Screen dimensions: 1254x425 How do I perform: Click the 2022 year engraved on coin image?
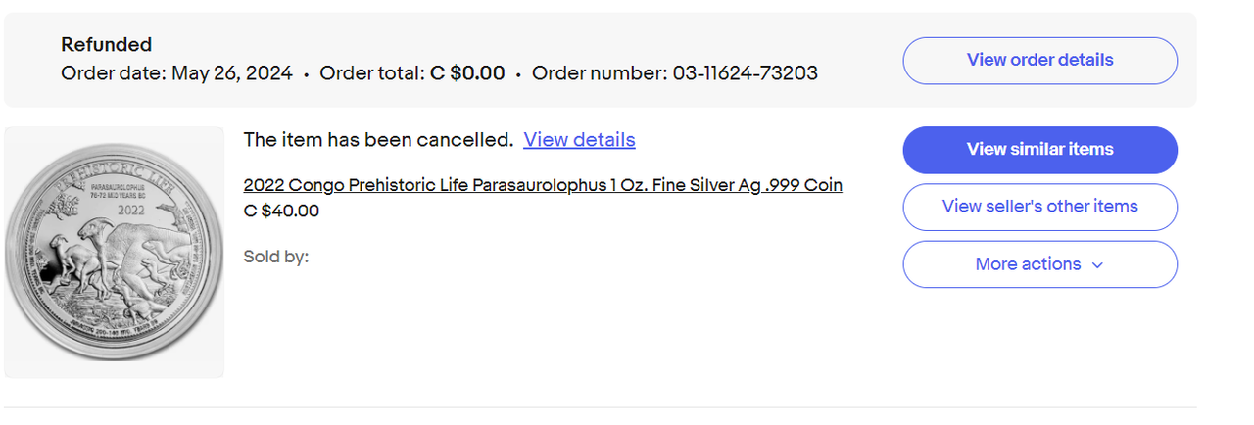point(130,210)
